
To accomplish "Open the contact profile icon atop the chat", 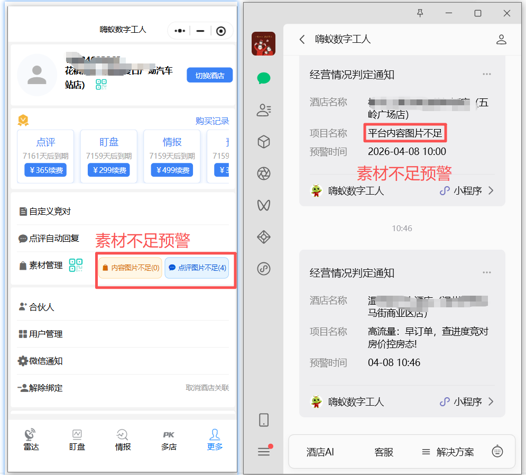I will [x=501, y=39].
